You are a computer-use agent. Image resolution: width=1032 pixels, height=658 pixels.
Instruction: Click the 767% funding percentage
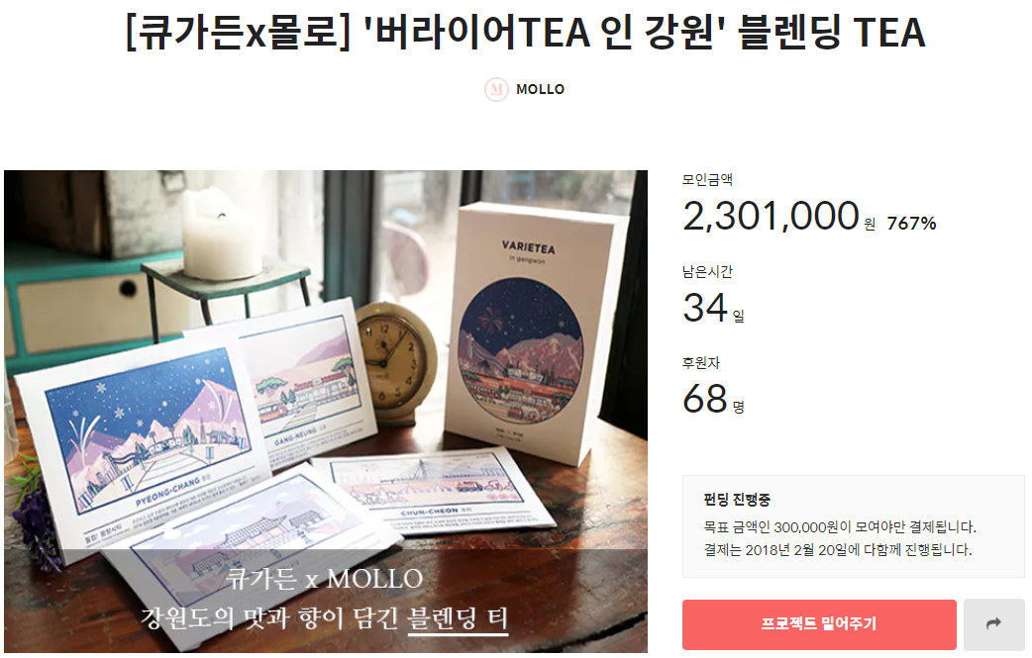point(911,224)
